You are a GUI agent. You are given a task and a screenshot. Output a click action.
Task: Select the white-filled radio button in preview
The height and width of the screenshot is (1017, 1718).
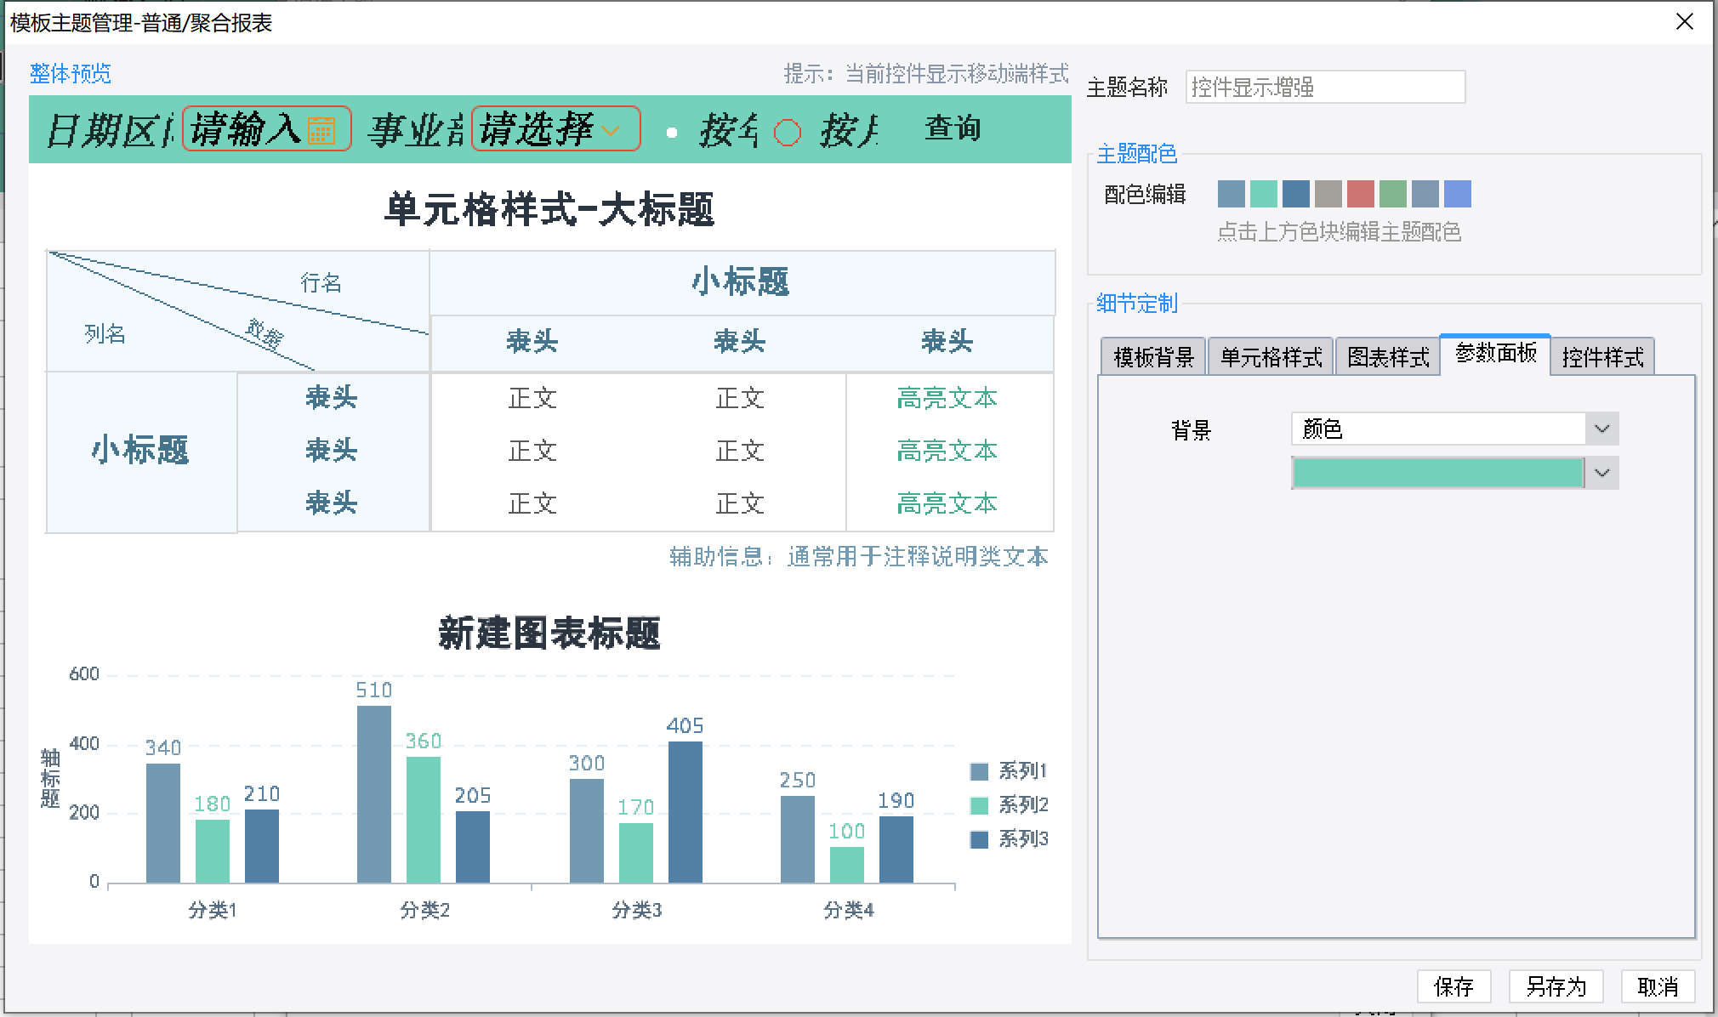point(672,133)
